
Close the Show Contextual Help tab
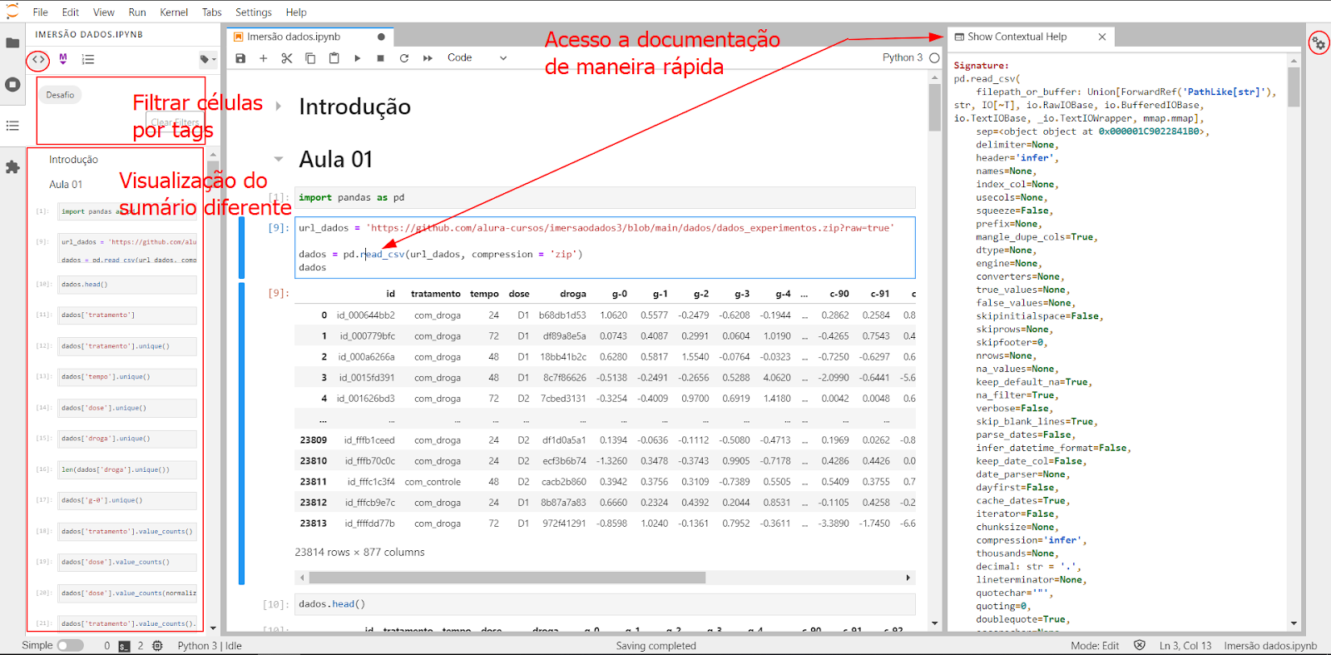tap(1102, 37)
